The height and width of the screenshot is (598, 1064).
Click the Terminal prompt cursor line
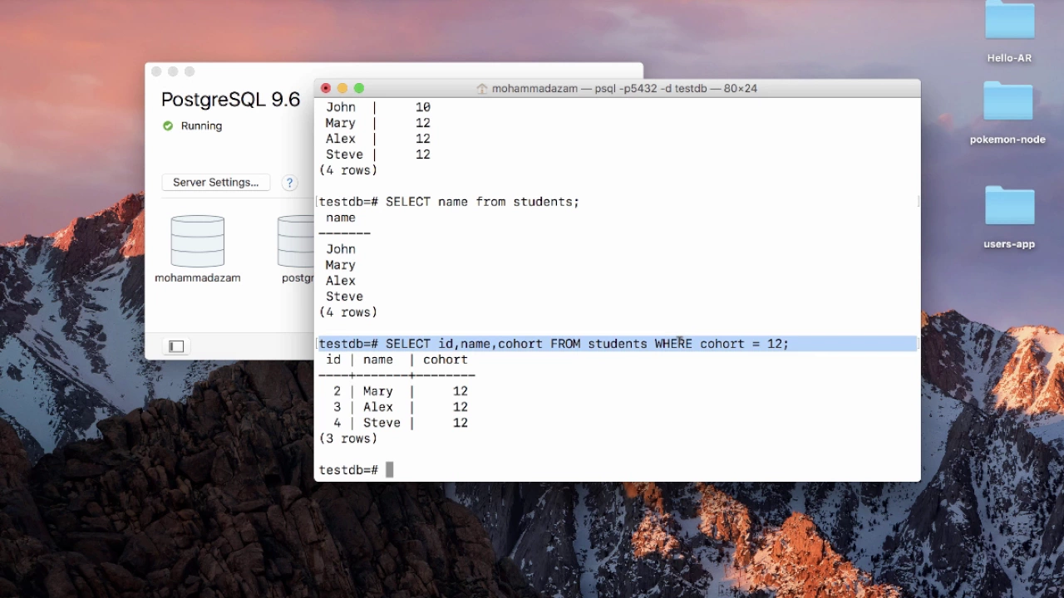[618, 470]
